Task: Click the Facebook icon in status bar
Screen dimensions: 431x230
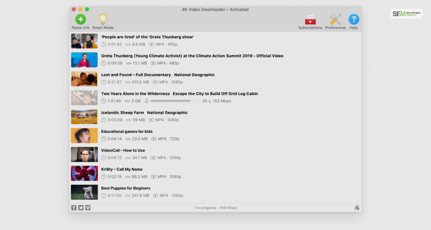Action: pyautogui.click(x=74, y=208)
